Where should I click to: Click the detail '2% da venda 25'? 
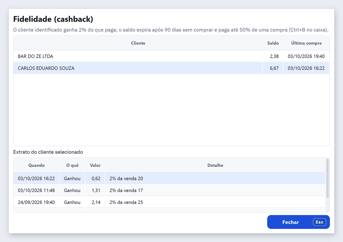pos(126,202)
